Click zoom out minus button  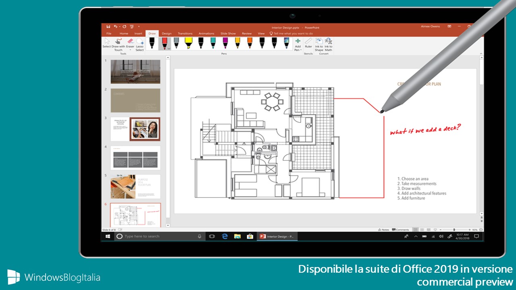tap(440, 230)
